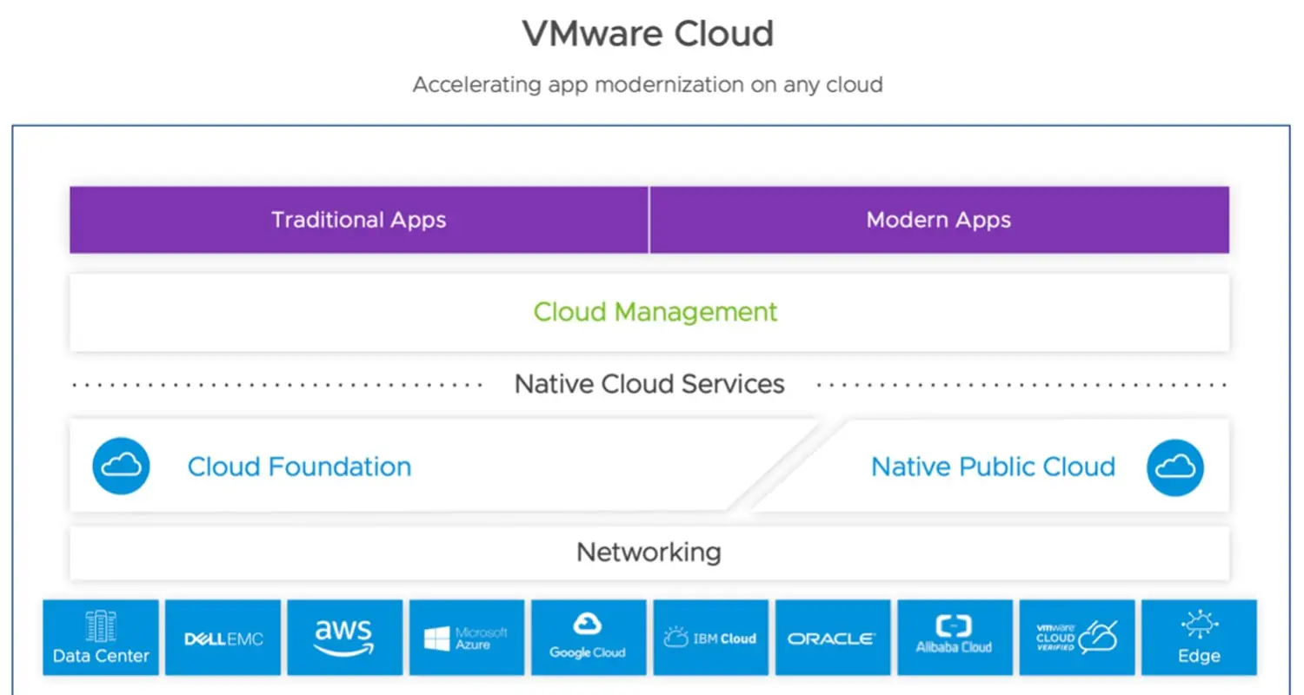Click the IBM Cloud logo
The height and width of the screenshot is (695, 1304).
[710, 637]
